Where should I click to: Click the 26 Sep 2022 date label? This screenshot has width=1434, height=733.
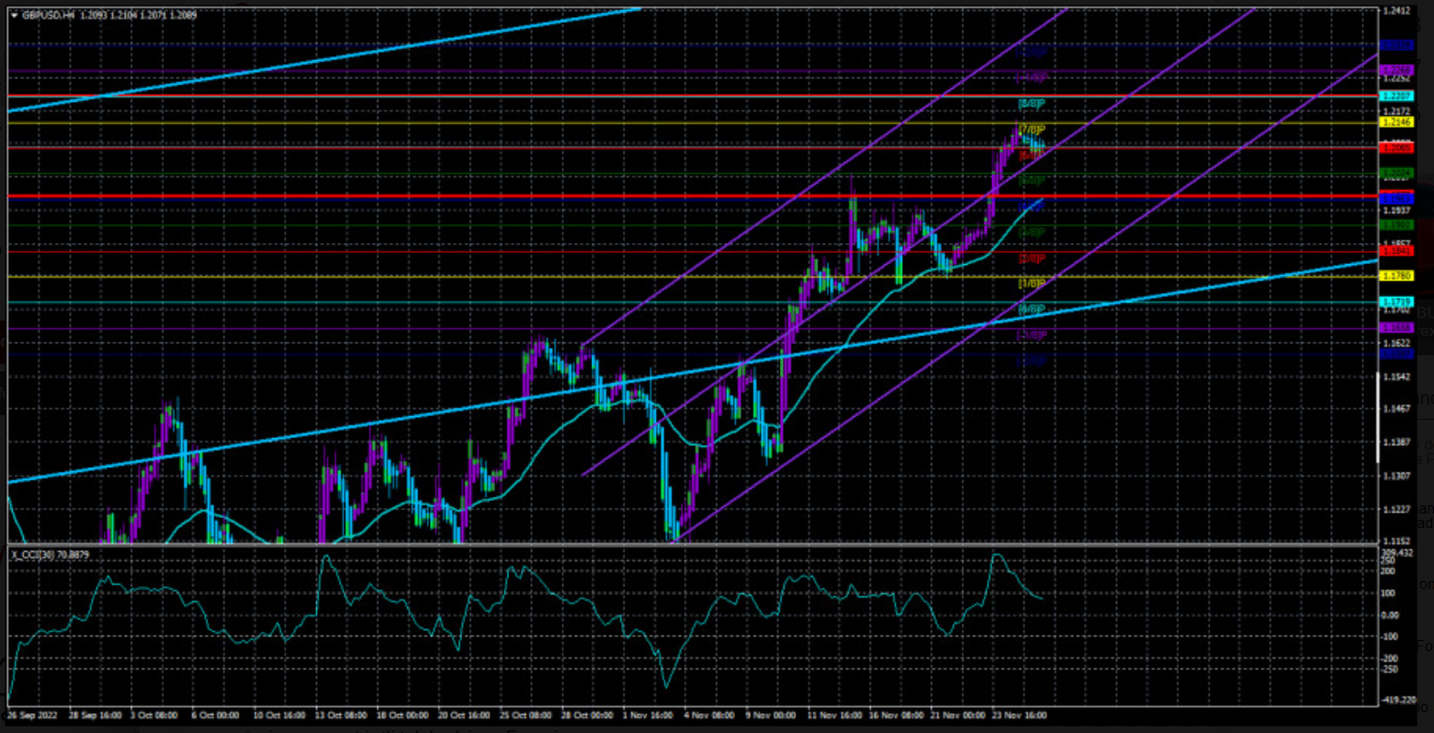(x=33, y=716)
